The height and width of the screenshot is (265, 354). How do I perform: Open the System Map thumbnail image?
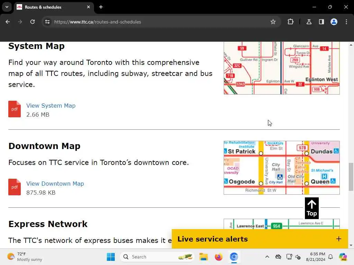pyautogui.click(x=281, y=68)
